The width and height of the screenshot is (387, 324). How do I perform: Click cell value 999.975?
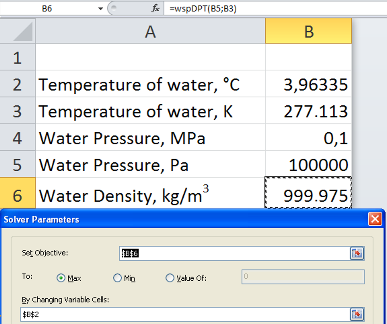pos(309,193)
